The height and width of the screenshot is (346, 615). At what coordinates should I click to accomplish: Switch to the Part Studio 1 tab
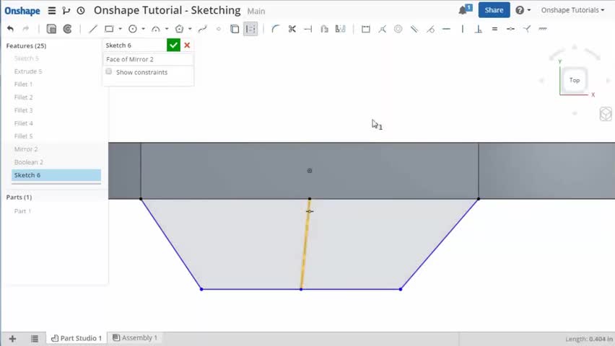(77, 338)
